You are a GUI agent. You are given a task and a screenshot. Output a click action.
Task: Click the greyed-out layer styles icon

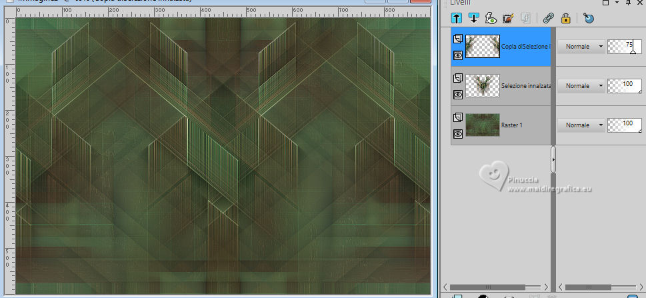point(525,18)
